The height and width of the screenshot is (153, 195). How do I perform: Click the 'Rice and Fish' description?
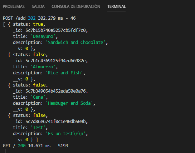pyautogui.click(x=64, y=73)
